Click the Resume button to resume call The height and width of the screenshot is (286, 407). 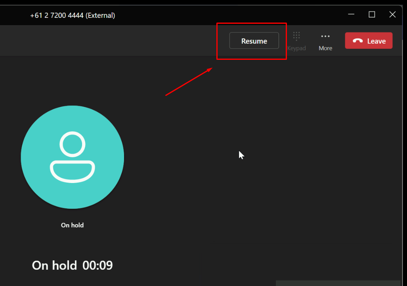tap(254, 41)
